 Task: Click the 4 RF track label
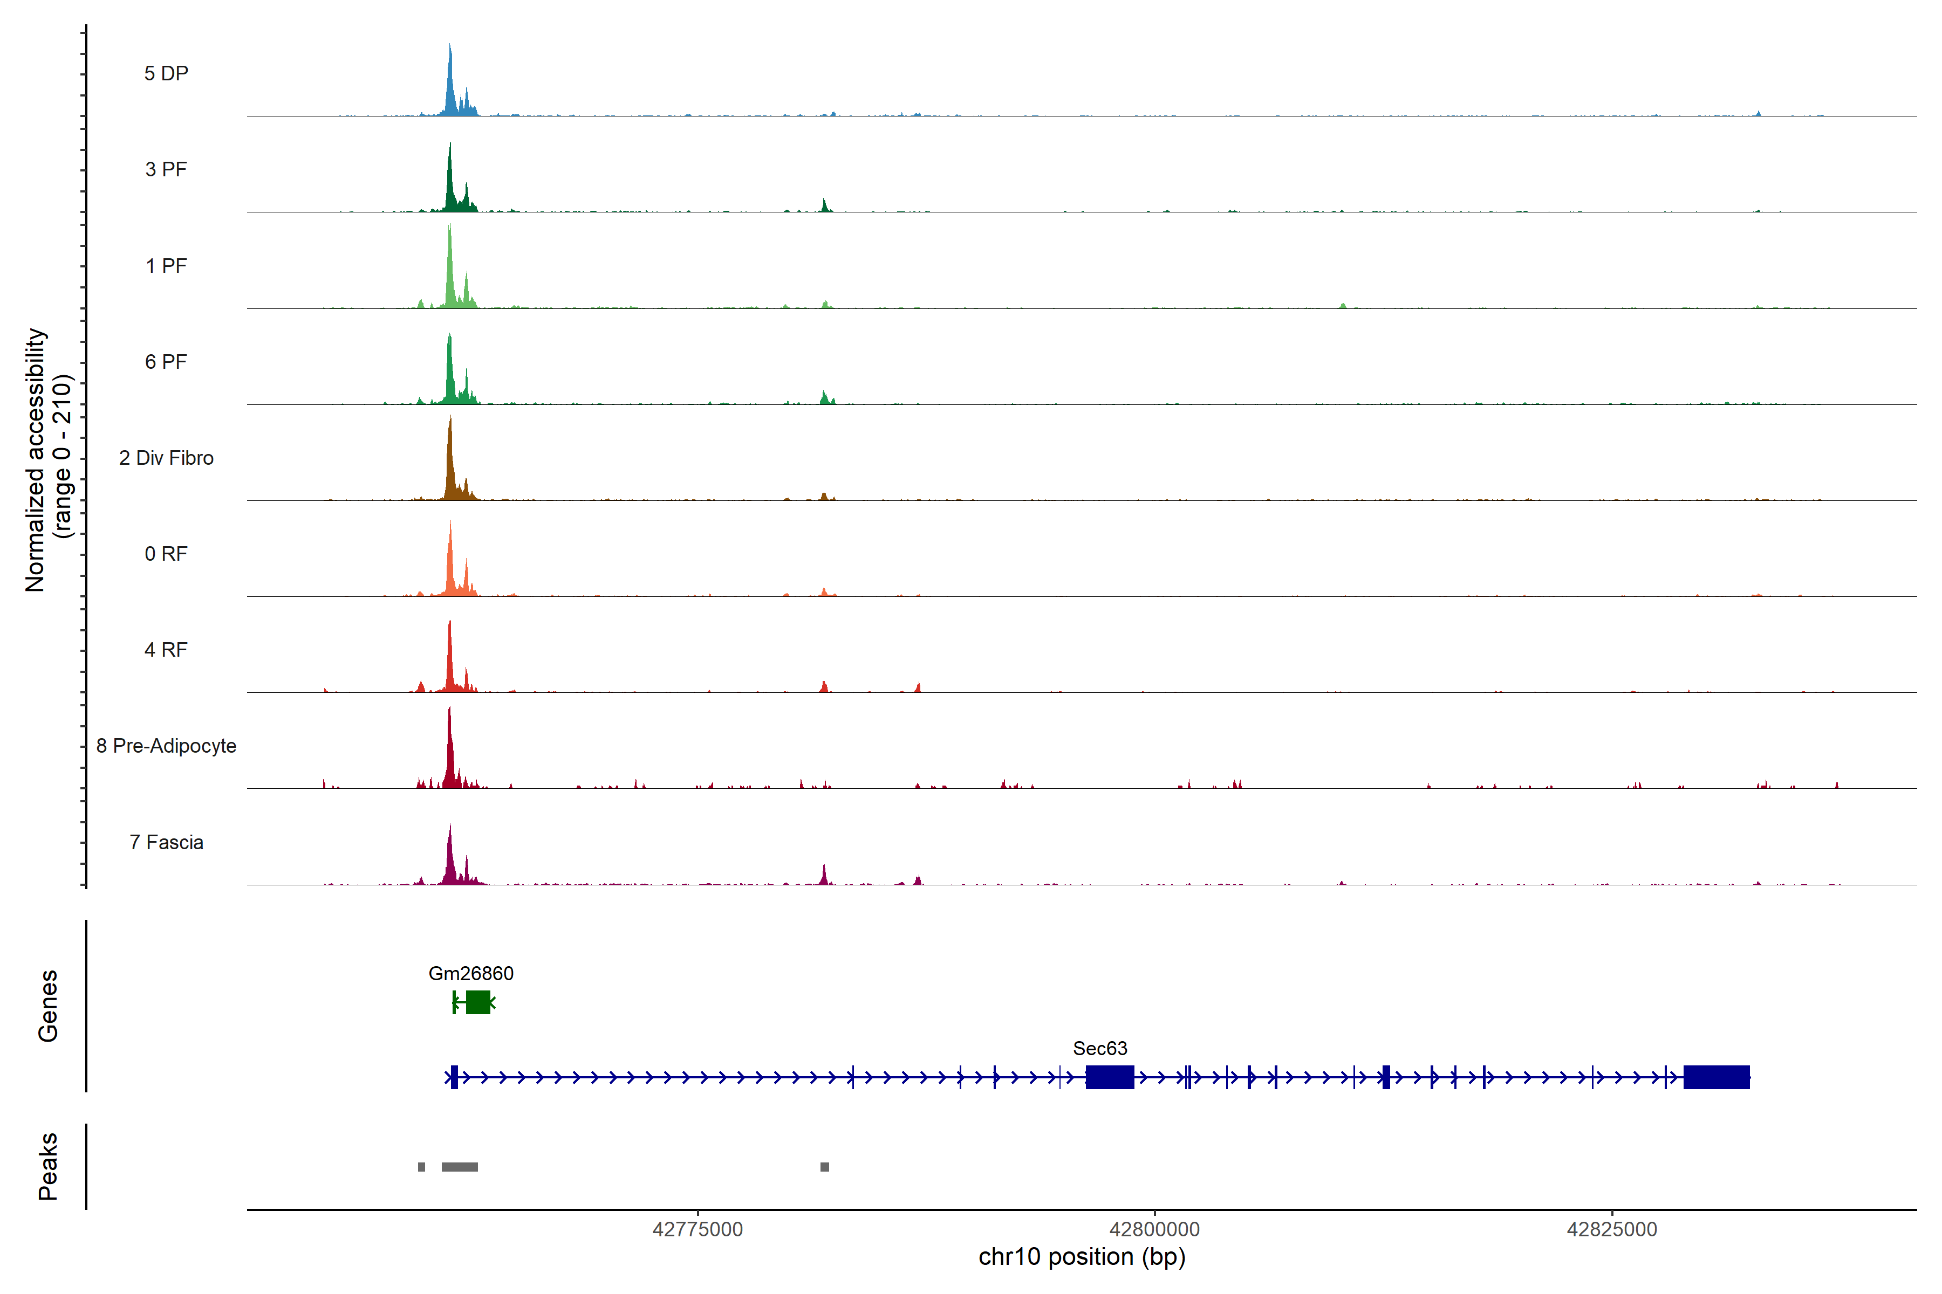pyautogui.click(x=166, y=650)
